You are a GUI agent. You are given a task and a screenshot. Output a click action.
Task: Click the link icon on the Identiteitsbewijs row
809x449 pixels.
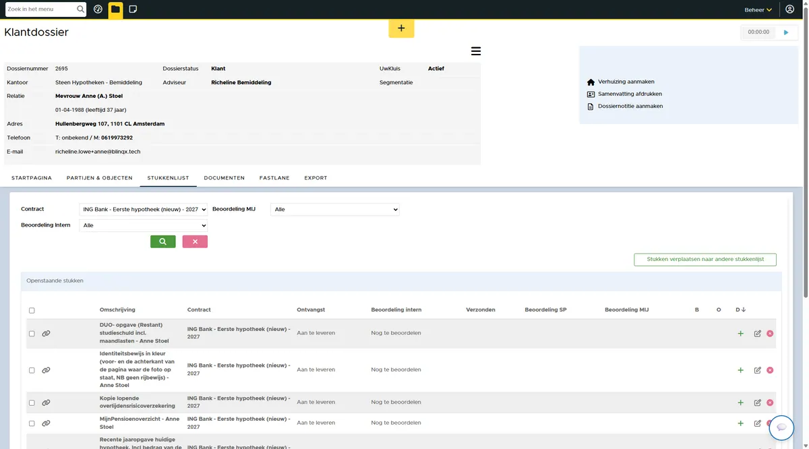tap(46, 370)
